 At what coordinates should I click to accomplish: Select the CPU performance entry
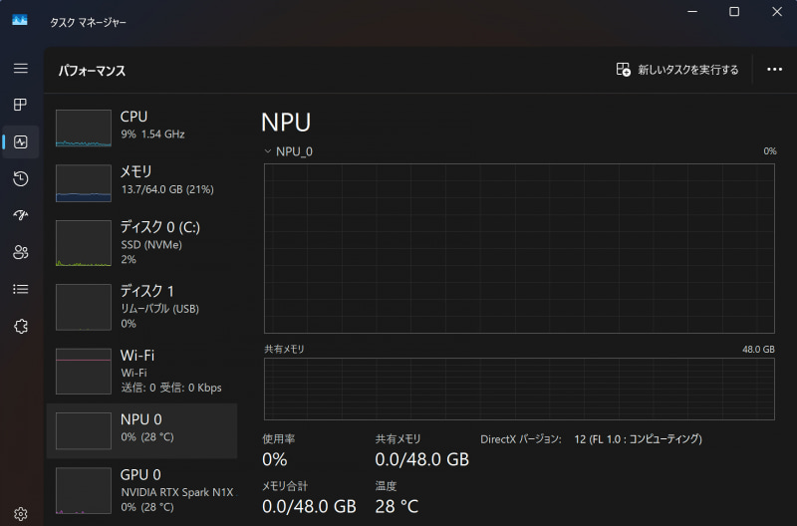141,128
